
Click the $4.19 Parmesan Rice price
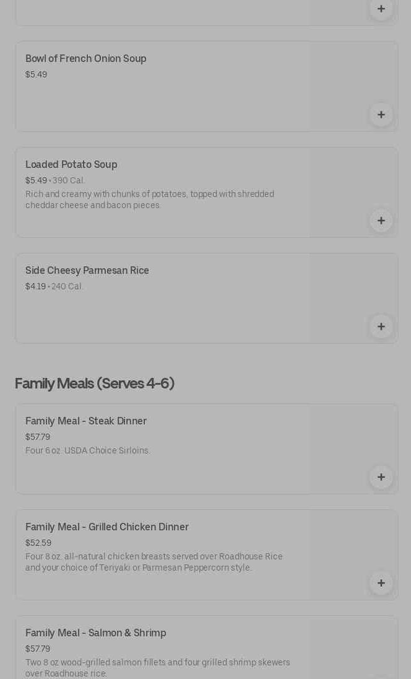[35, 286]
